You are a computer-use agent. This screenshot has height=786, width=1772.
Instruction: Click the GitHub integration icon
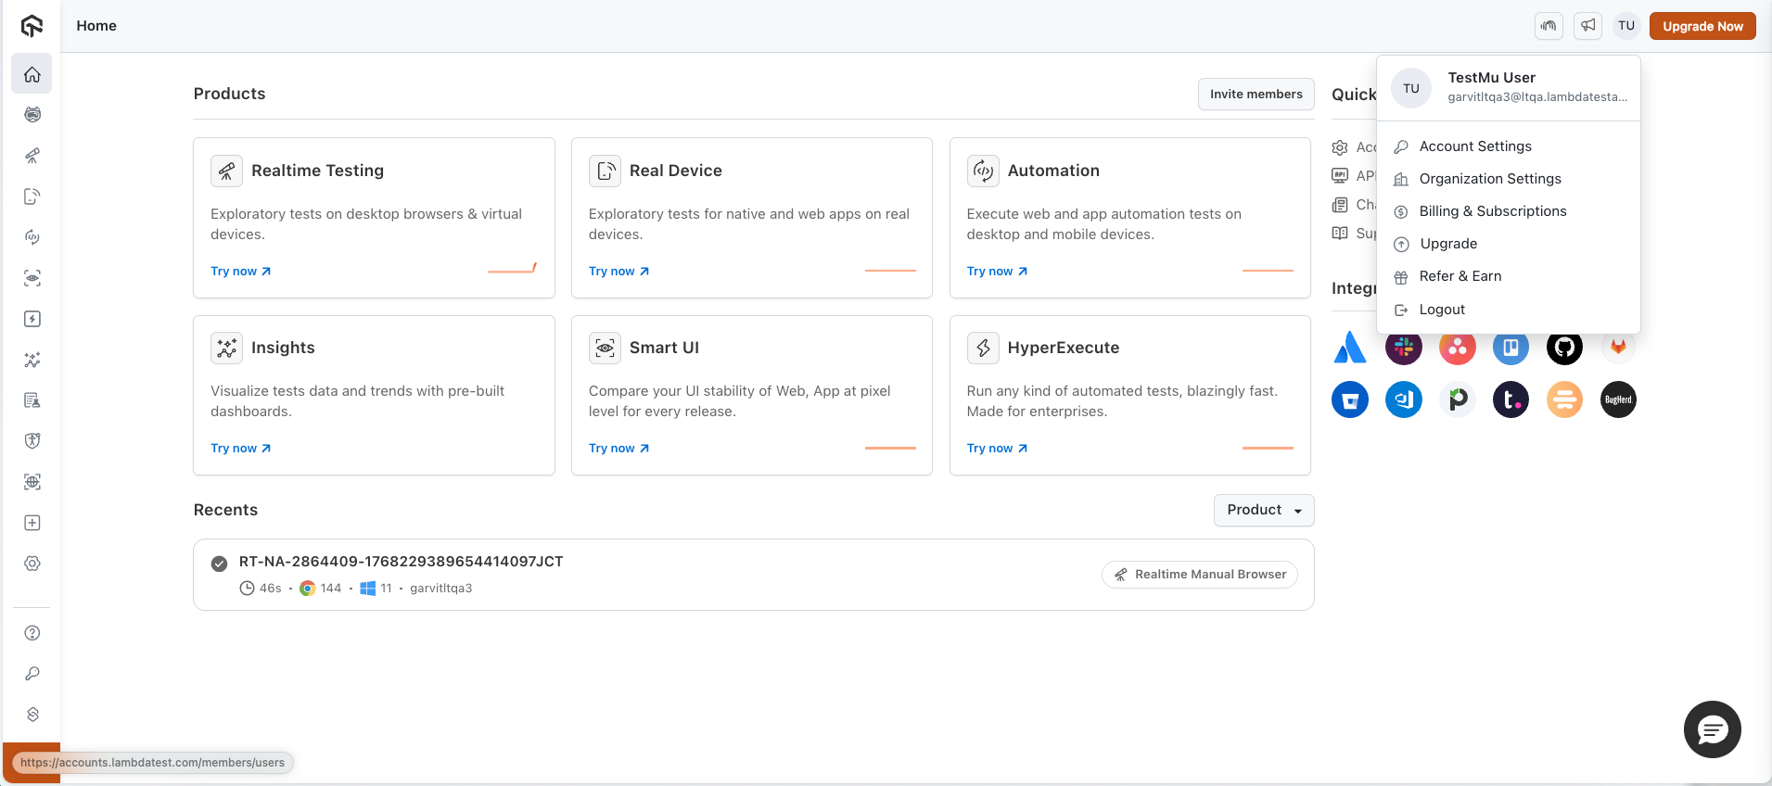point(1564,348)
